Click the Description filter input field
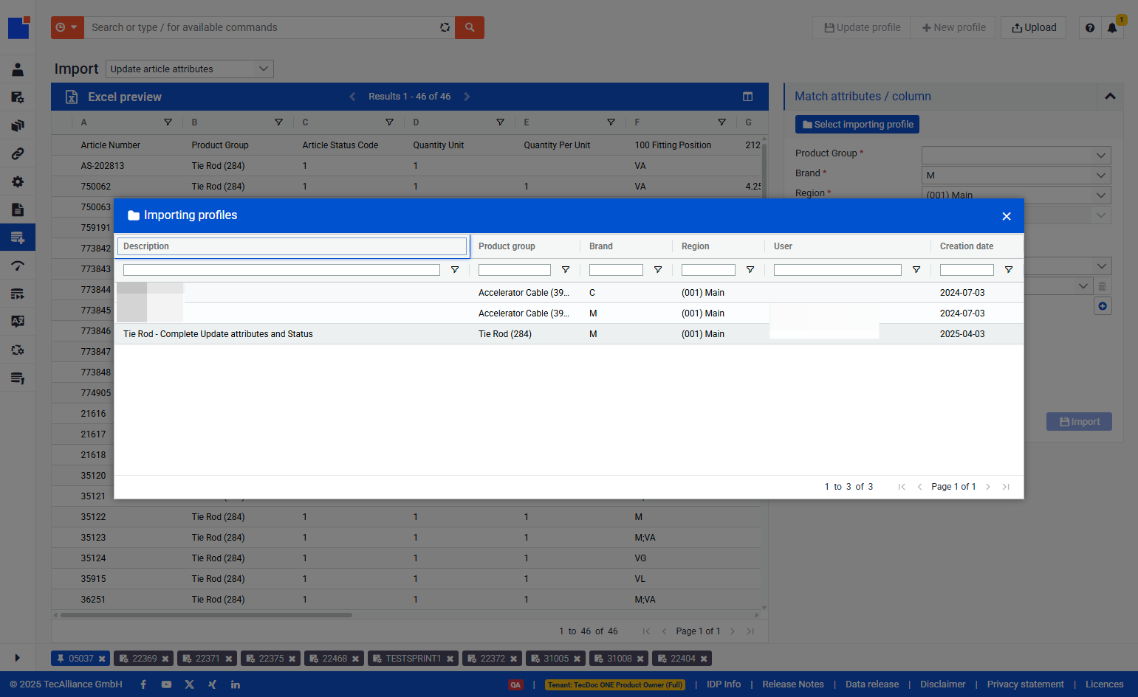Screen dimensions: 1138x697 [281, 270]
